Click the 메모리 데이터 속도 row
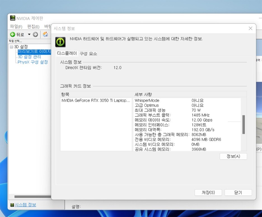This screenshot has width=262, height=217. pos(188,120)
